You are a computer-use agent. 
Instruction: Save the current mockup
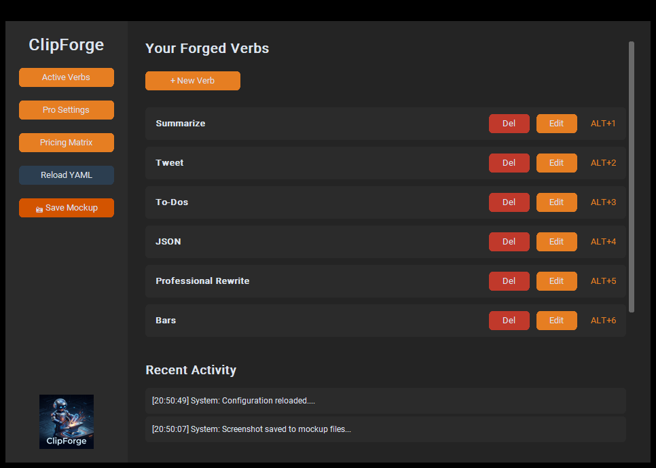[x=66, y=208]
